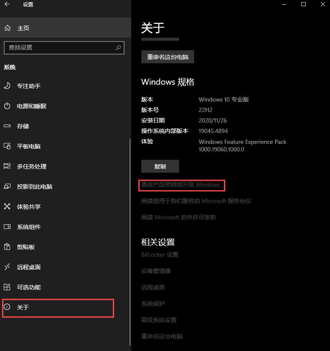Click the projection icon for 投影到此电脑
Screen dimensions: 330x351
tap(7, 186)
